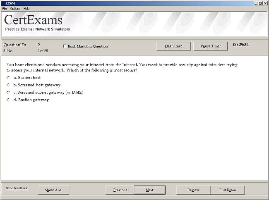Click the EXAM window title bar icon
This screenshot has width=269, height=200.
pyautogui.click(x=3, y=3)
